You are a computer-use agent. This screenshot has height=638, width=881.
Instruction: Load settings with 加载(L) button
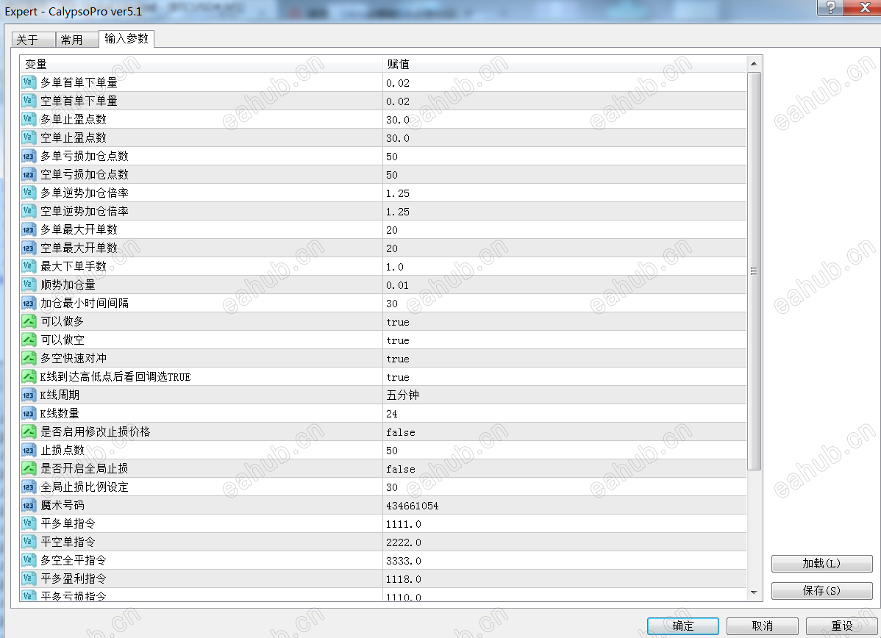pos(821,563)
